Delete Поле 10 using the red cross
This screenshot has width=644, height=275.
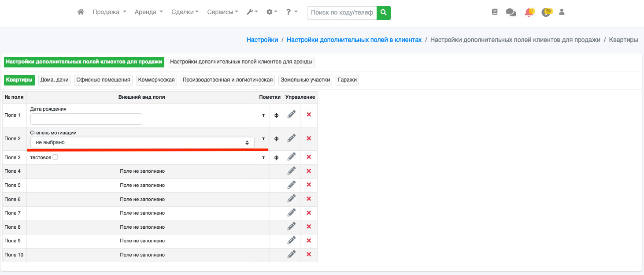tap(309, 254)
